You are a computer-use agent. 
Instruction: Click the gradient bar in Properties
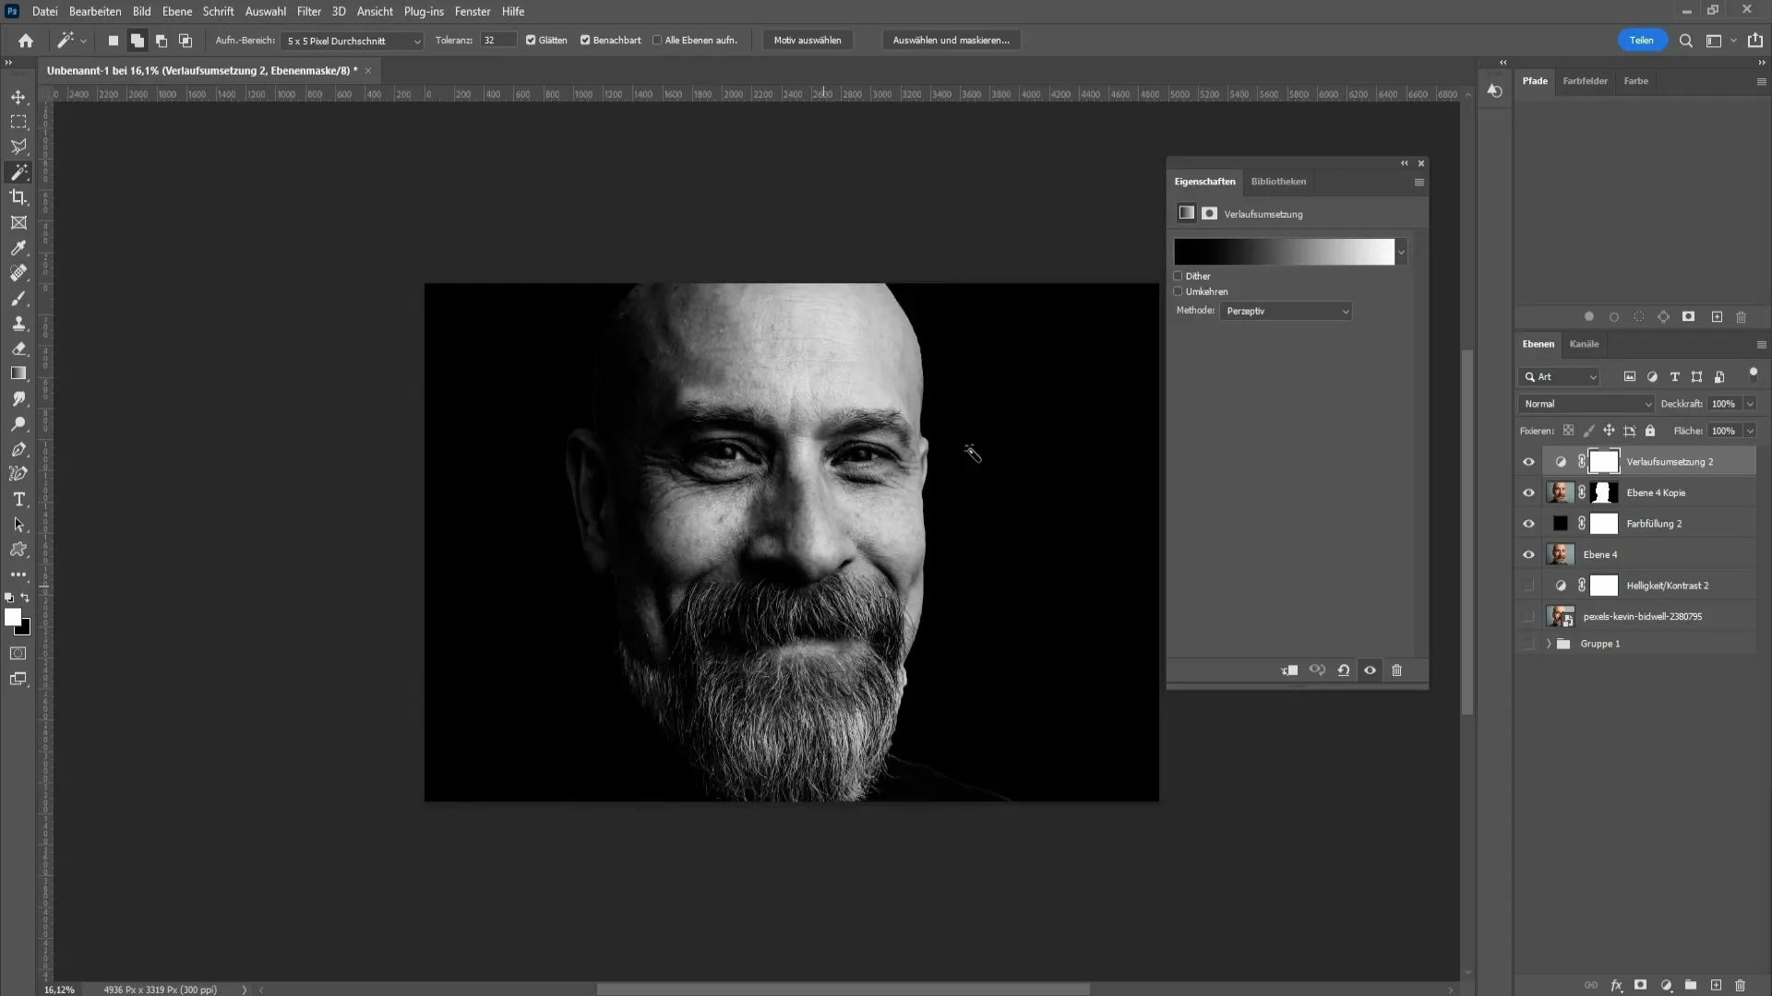pos(1284,252)
